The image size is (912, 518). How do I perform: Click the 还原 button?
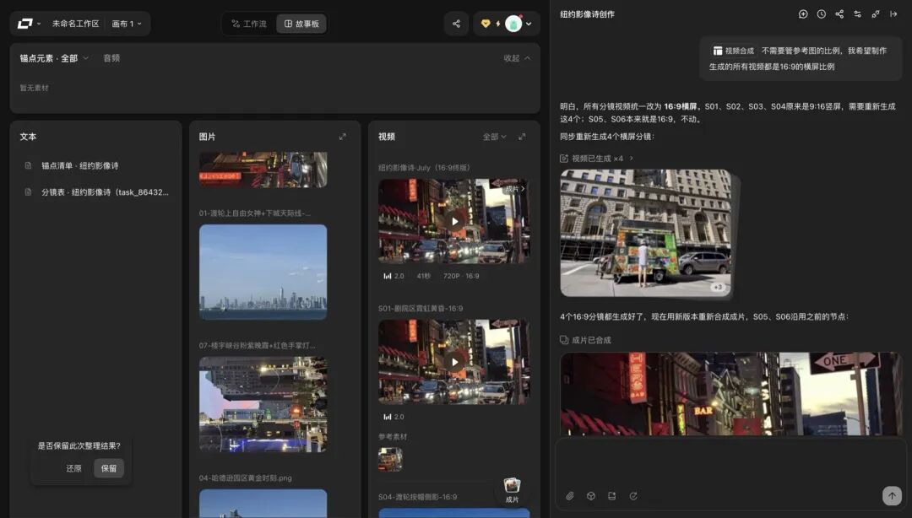tap(73, 468)
